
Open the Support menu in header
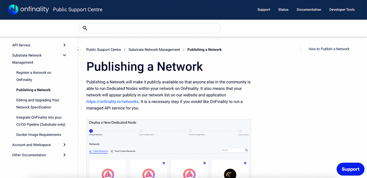[264, 9]
